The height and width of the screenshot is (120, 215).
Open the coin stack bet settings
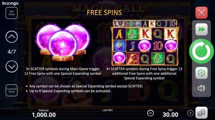pyautogui.click(x=201, y=112)
